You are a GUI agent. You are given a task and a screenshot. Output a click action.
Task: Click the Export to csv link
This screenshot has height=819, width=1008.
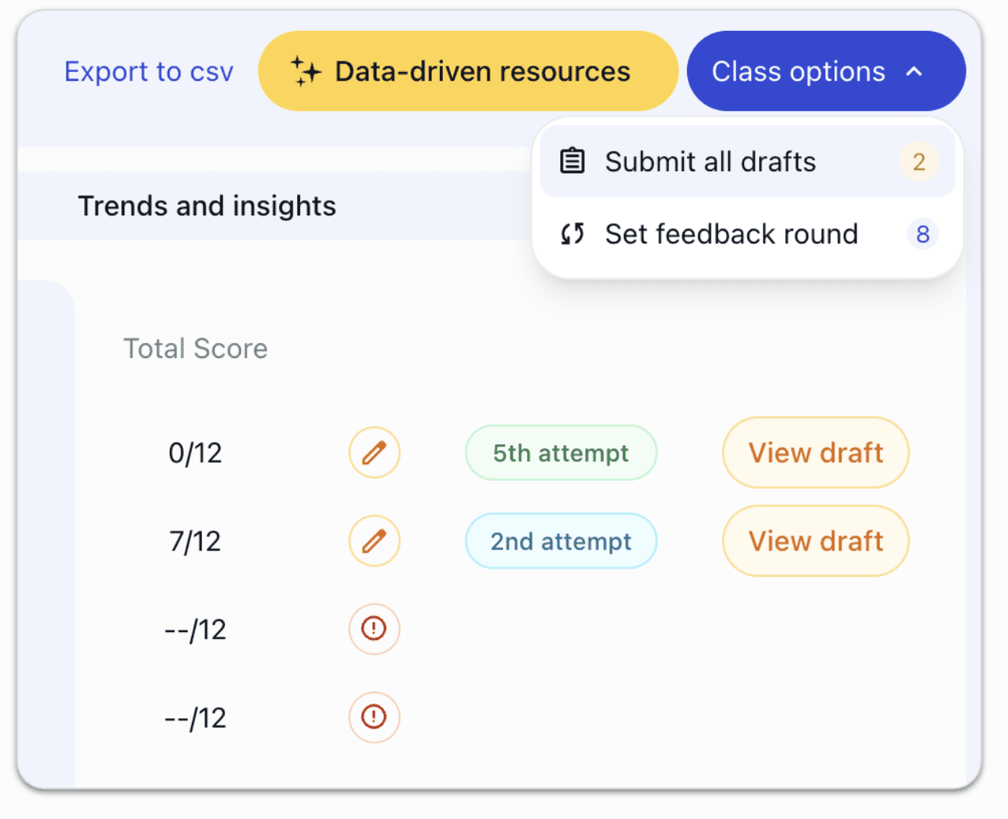pos(149,71)
